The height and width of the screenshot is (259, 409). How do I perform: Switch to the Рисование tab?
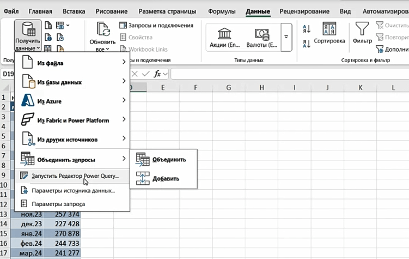112,11
